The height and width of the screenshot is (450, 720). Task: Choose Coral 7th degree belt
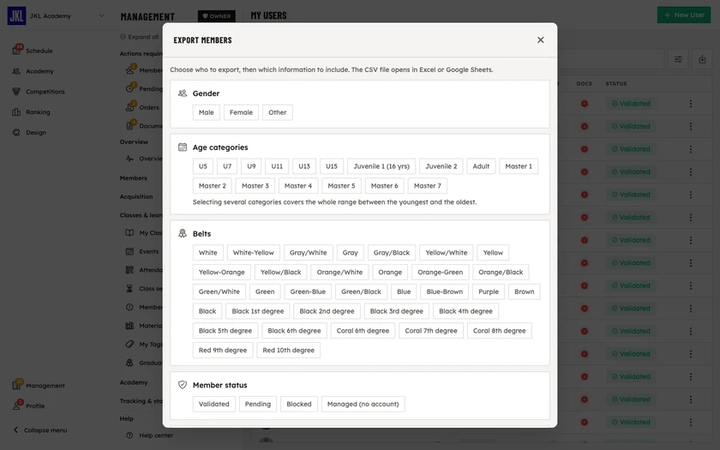pyautogui.click(x=431, y=331)
